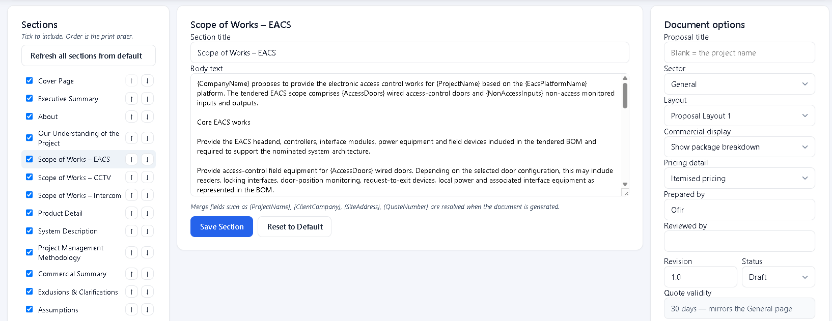This screenshot has width=832, height=321.
Task: Move Product Detail section down
Action: click(x=147, y=213)
